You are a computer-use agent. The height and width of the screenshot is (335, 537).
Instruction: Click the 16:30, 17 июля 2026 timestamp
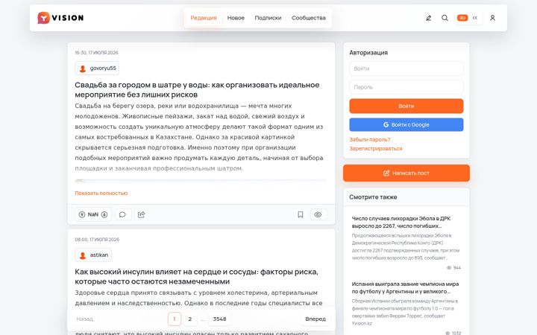click(x=96, y=53)
